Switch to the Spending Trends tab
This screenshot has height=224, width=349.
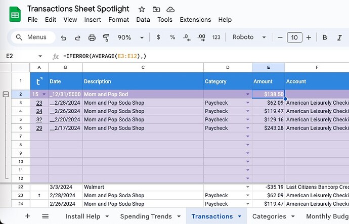pos(146,216)
